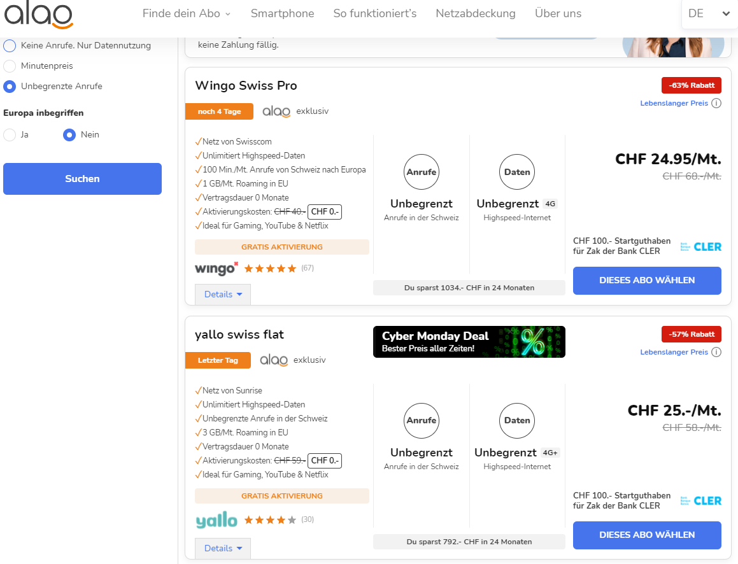This screenshot has width=738, height=564.
Task: Choose the yallo swiss flat subscription
Action: coord(647,535)
